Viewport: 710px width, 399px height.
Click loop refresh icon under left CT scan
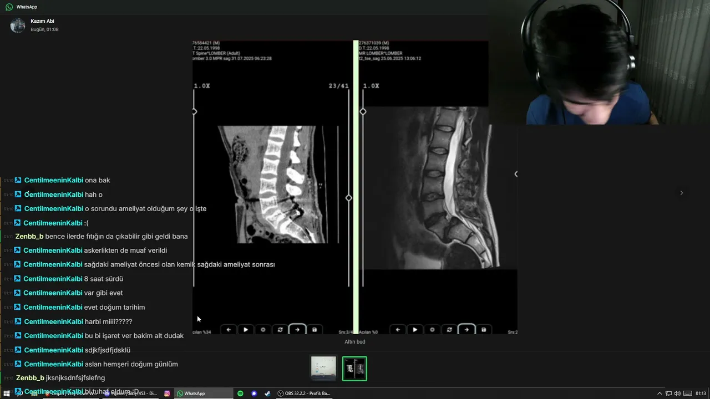[280, 329]
